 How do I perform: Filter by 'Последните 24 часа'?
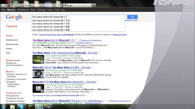[15, 98]
